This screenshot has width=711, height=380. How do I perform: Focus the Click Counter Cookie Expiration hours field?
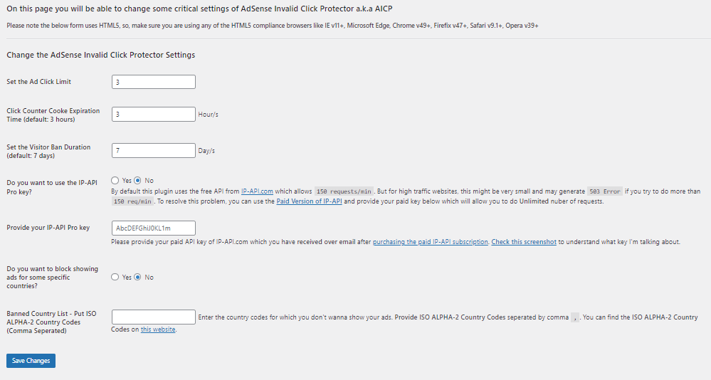click(x=153, y=115)
